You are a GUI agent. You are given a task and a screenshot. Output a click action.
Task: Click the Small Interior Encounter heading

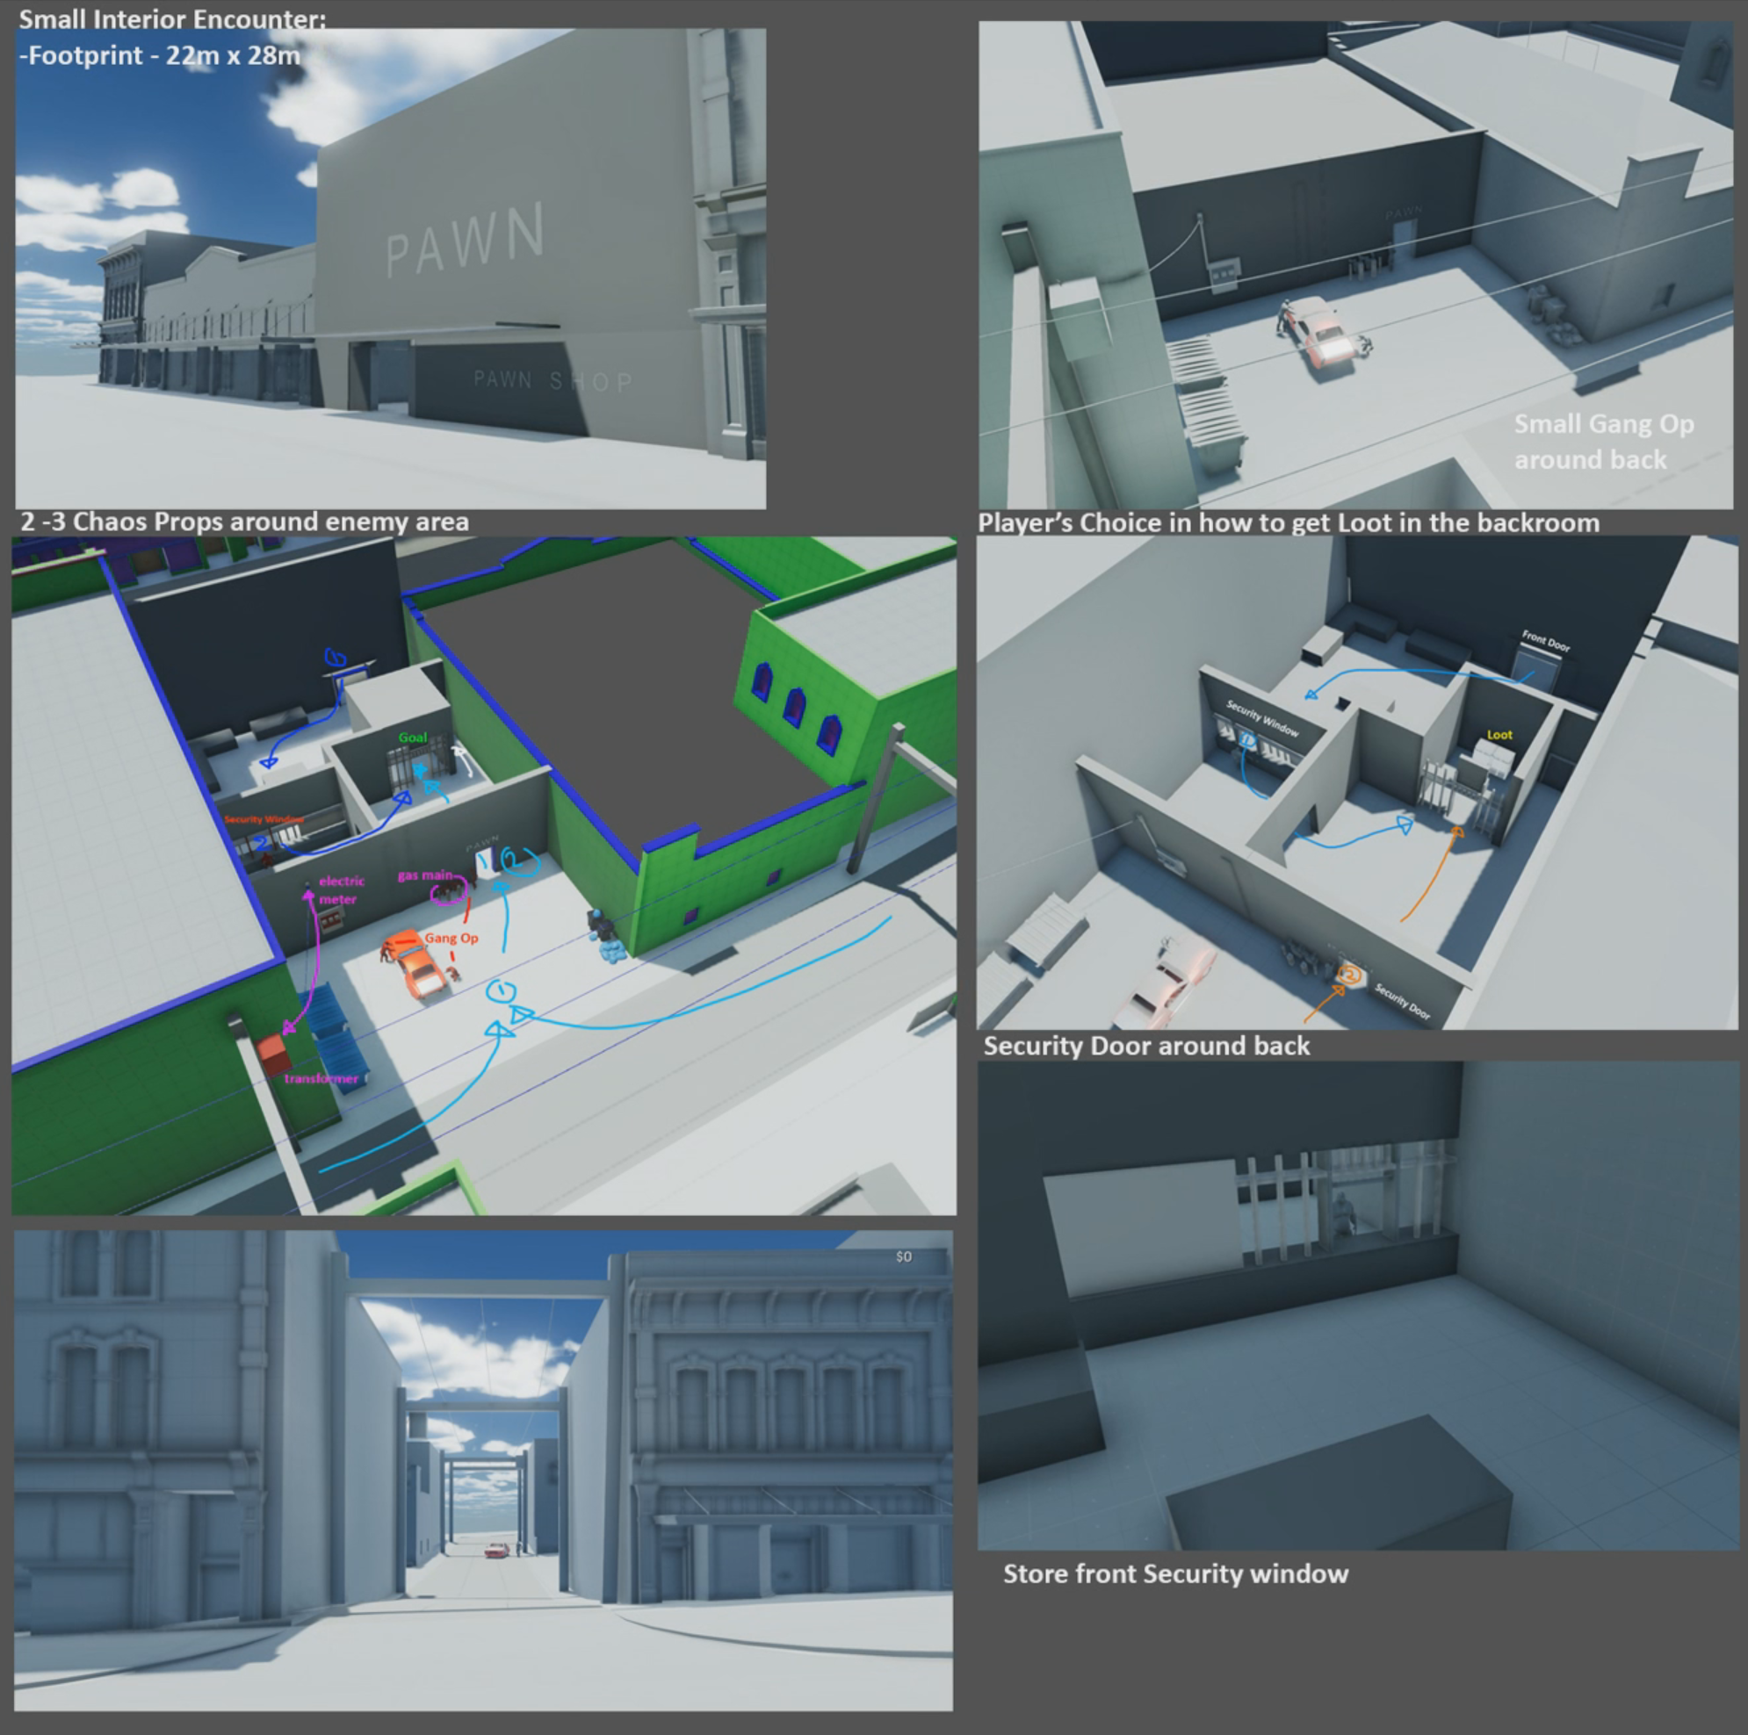(x=172, y=19)
